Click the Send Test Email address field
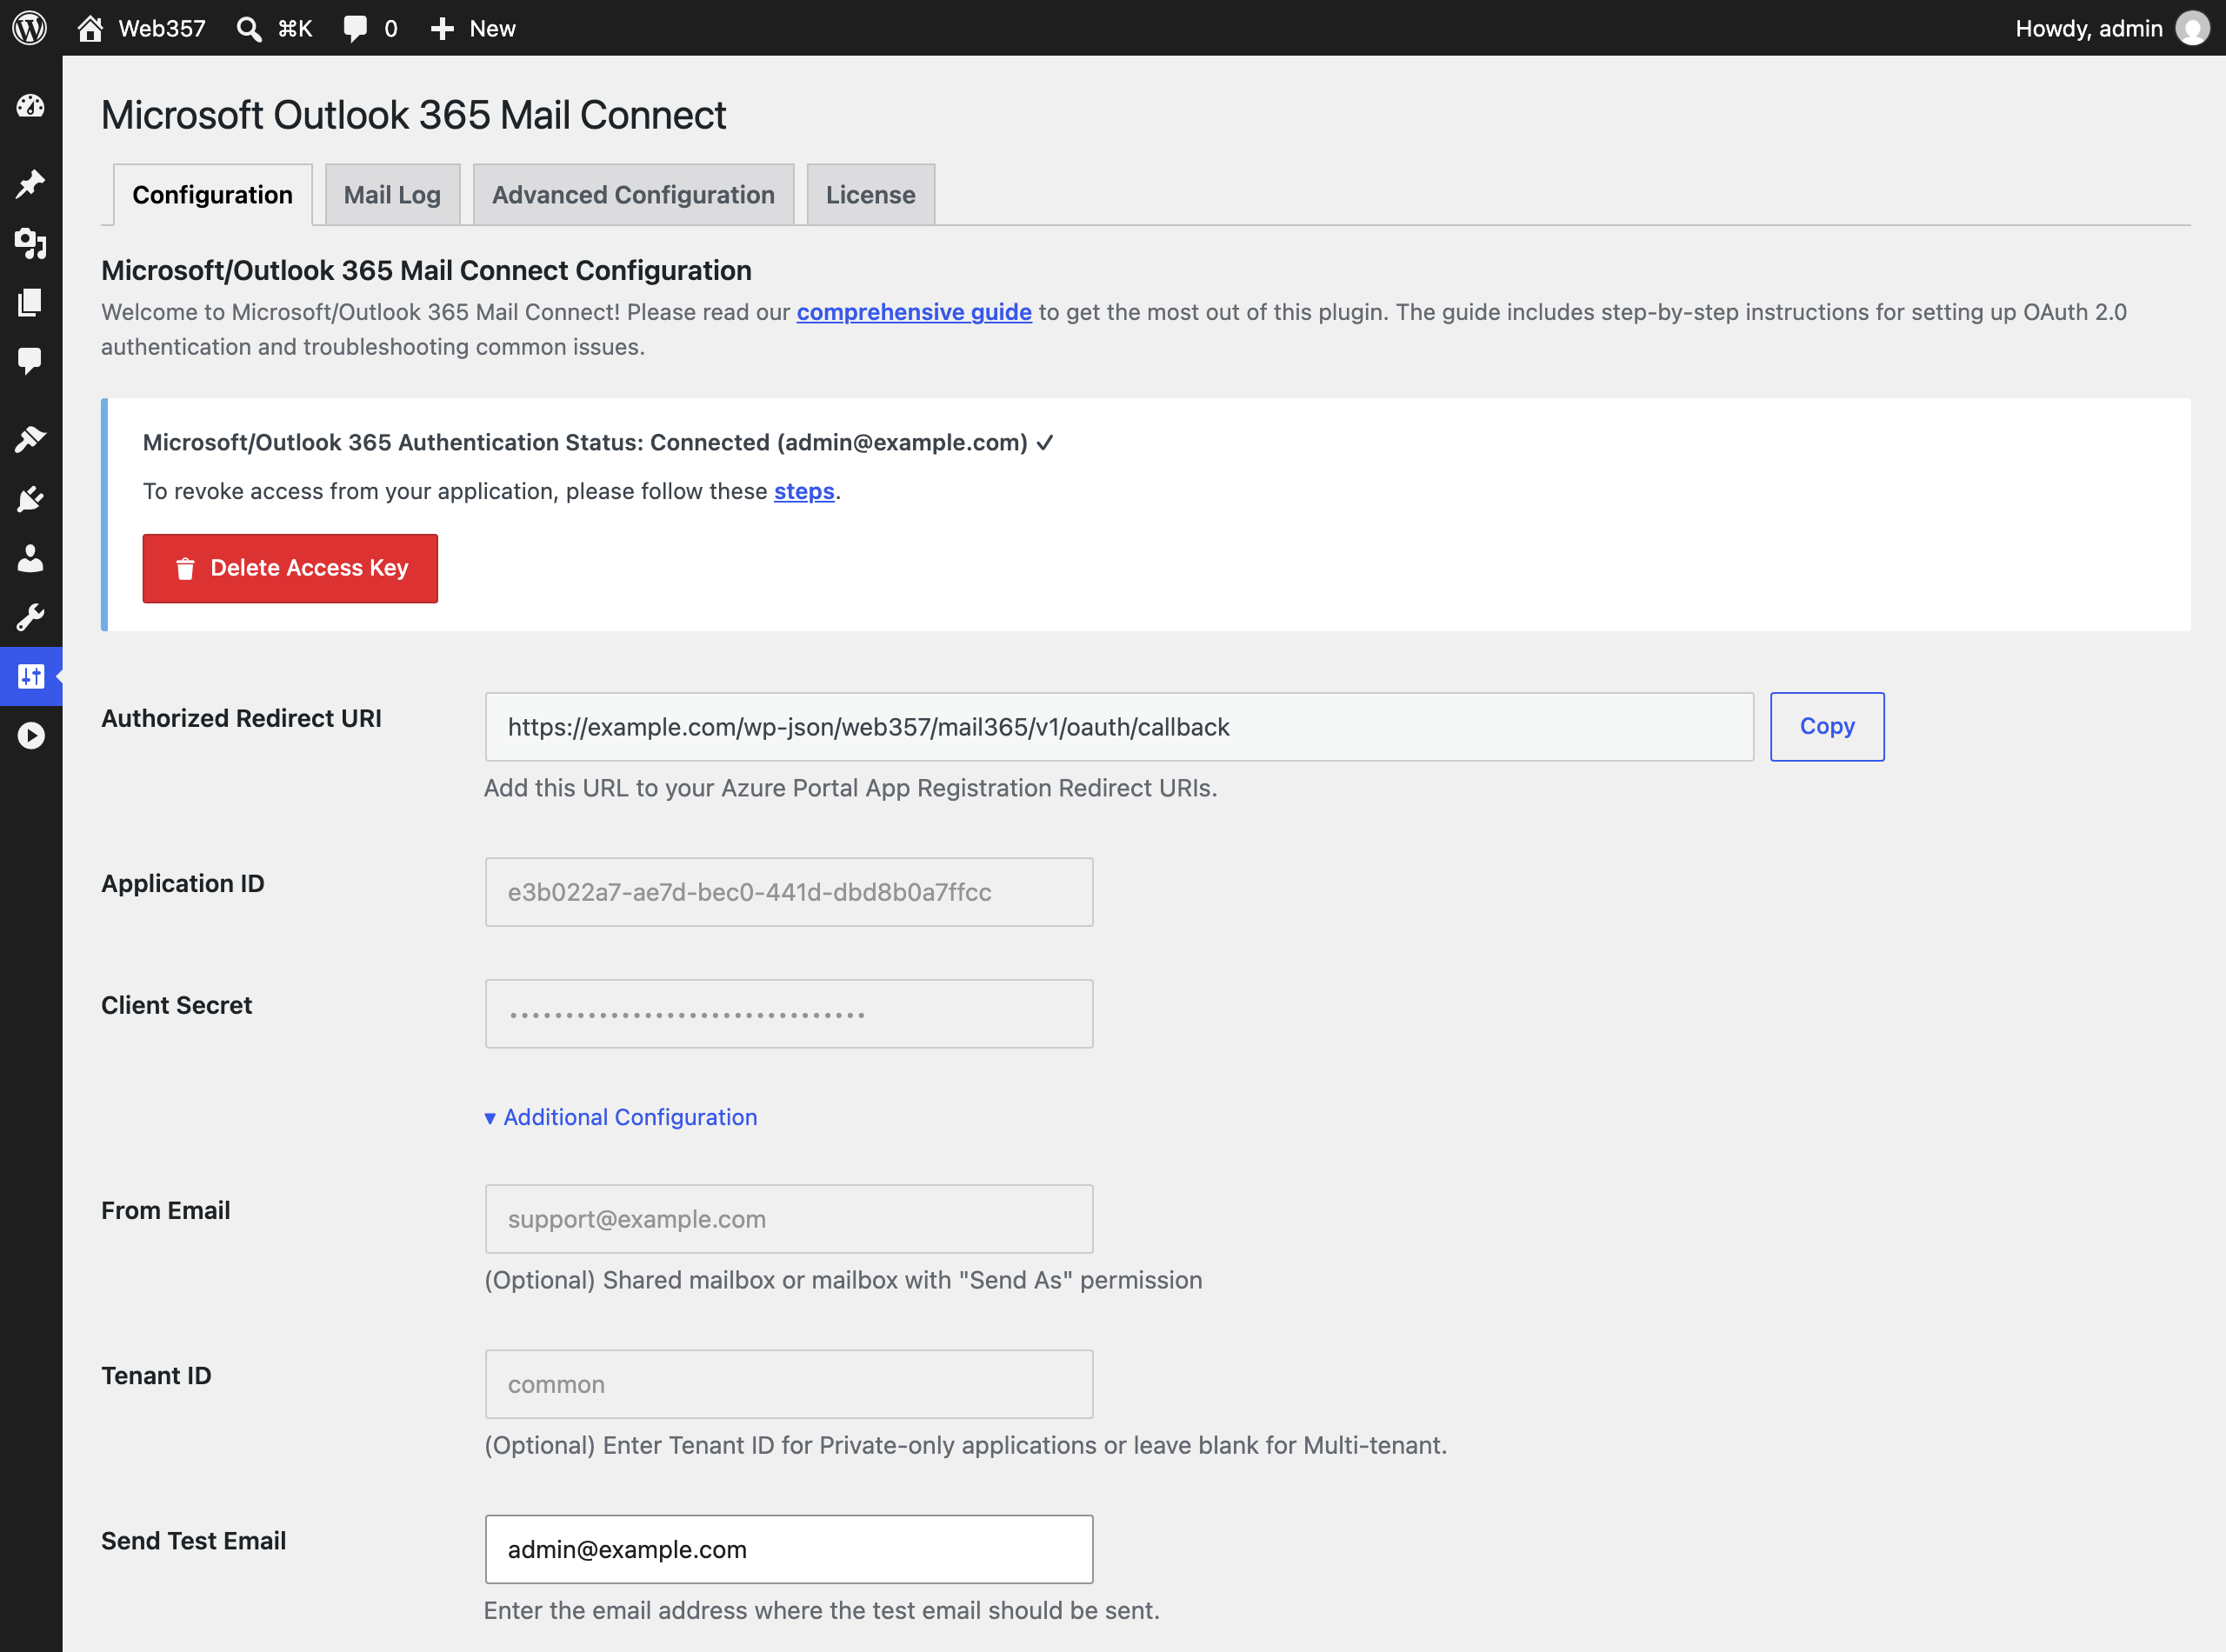Viewport: 2226px width, 1652px height. click(x=789, y=1549)
